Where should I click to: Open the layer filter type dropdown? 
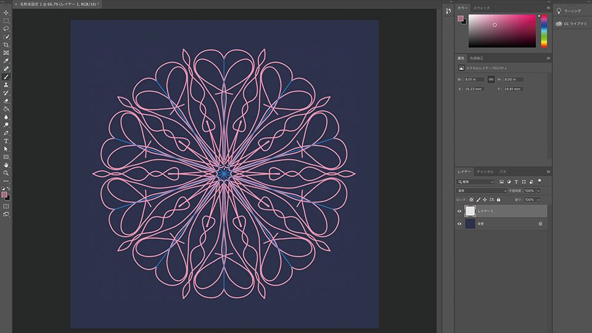click(475, 182)
